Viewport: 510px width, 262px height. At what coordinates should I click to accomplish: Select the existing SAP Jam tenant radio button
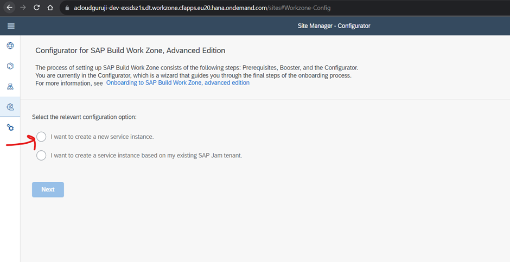(x=41, y=156)
